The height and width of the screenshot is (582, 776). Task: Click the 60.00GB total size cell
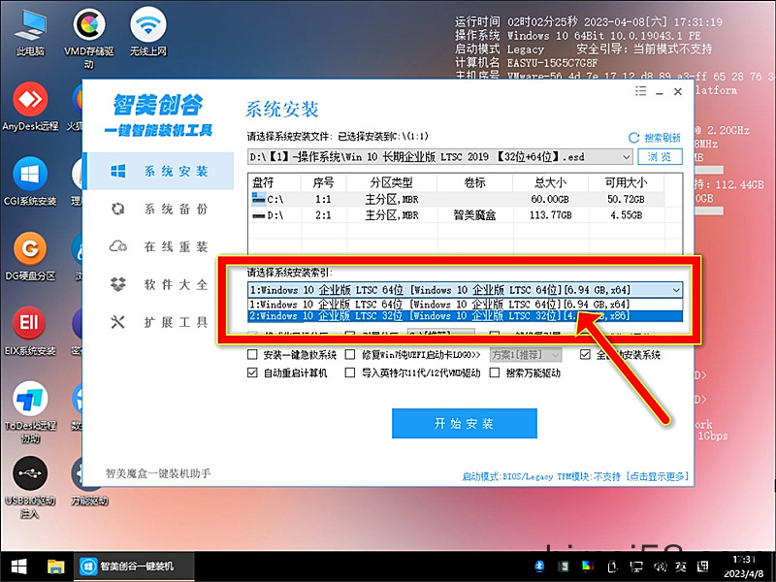550,200
